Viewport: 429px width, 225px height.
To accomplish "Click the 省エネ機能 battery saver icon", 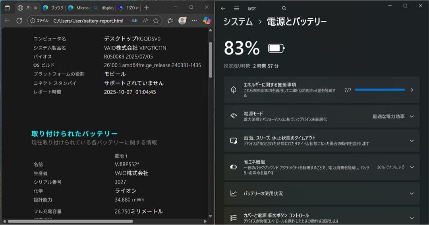I will click(x=234, y=167).
